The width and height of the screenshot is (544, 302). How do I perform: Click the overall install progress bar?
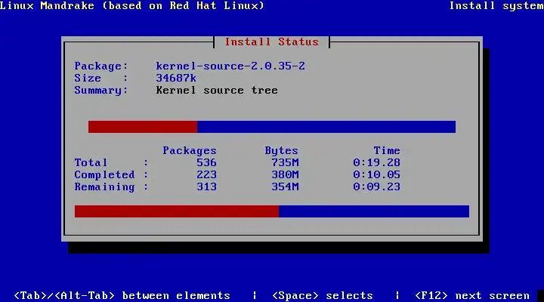click(272, 211)
